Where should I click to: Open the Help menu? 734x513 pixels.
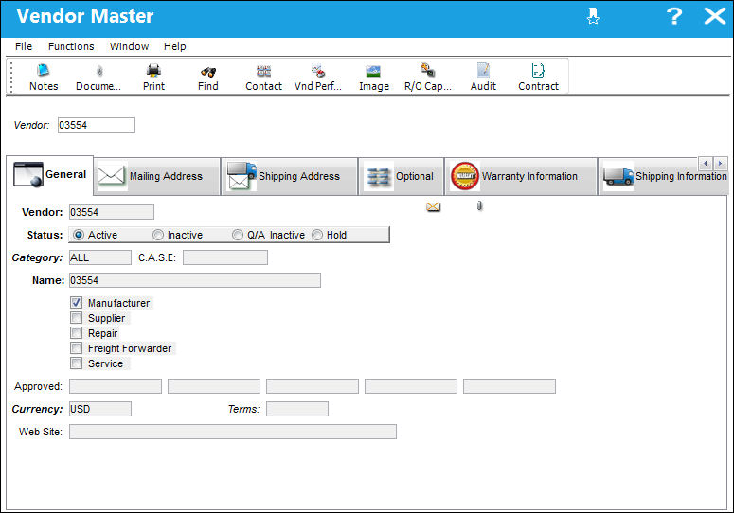tap(174, 46)
